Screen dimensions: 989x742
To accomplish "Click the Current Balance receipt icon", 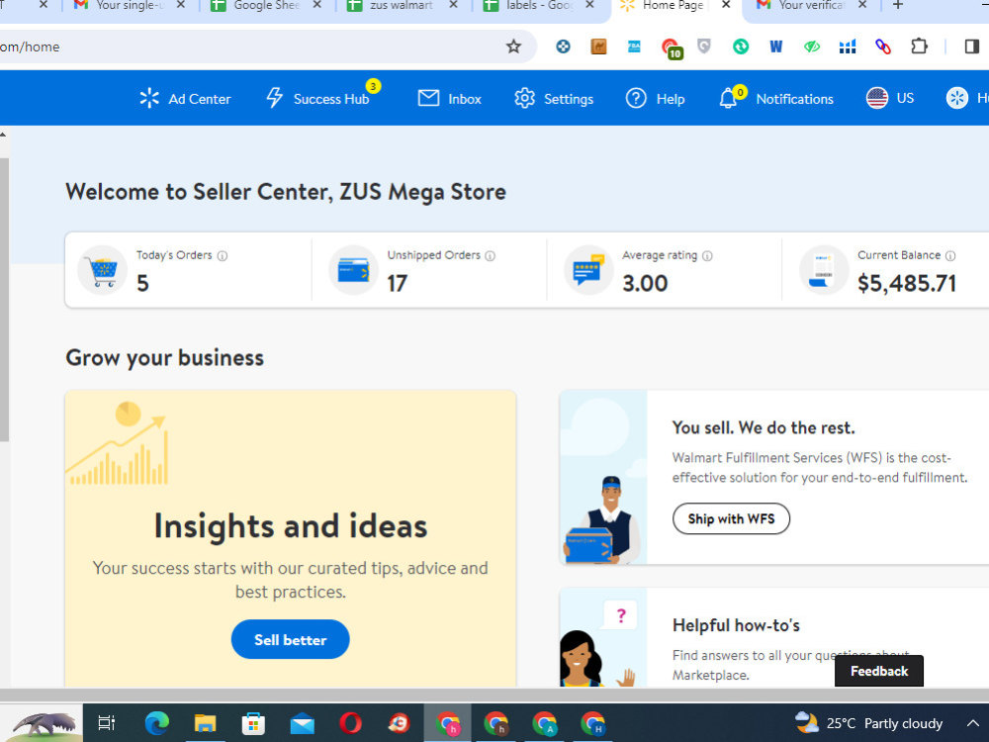I will pos(823,271).
